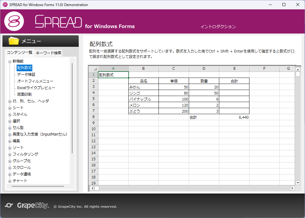Screen dimensions: 305x218
Task: Select the パイナップル cell
Action: pyautogui.click(x=143, y=99)
